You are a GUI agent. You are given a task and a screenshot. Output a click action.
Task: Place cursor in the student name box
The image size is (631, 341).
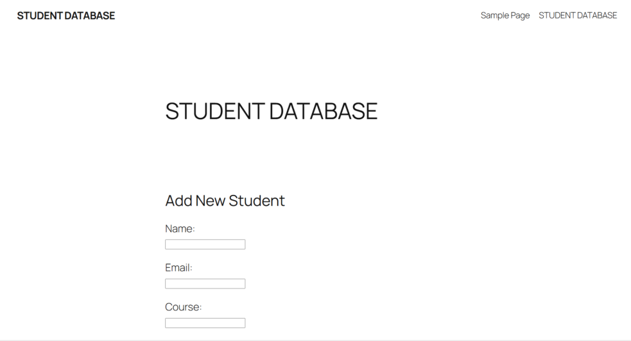205,244
